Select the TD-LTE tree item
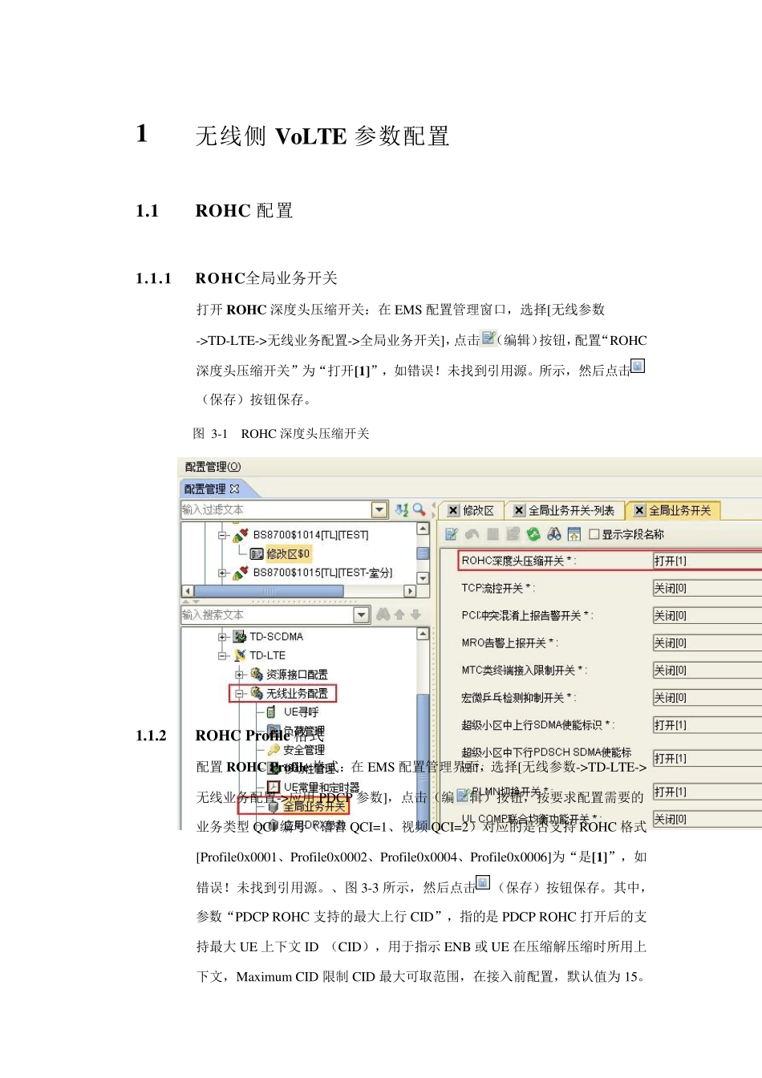Viewport: 762px width, 1078px height. coord(267,655)
